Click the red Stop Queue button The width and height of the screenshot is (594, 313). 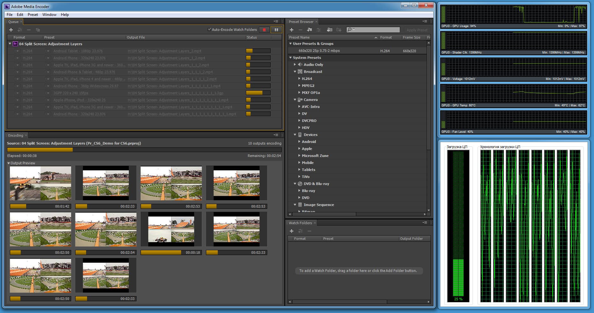coord(264,30)
